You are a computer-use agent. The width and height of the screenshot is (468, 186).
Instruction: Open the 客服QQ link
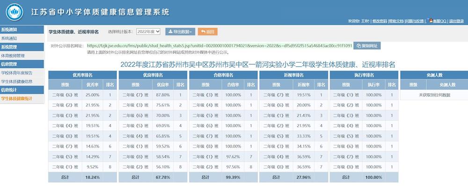point(439,21)
